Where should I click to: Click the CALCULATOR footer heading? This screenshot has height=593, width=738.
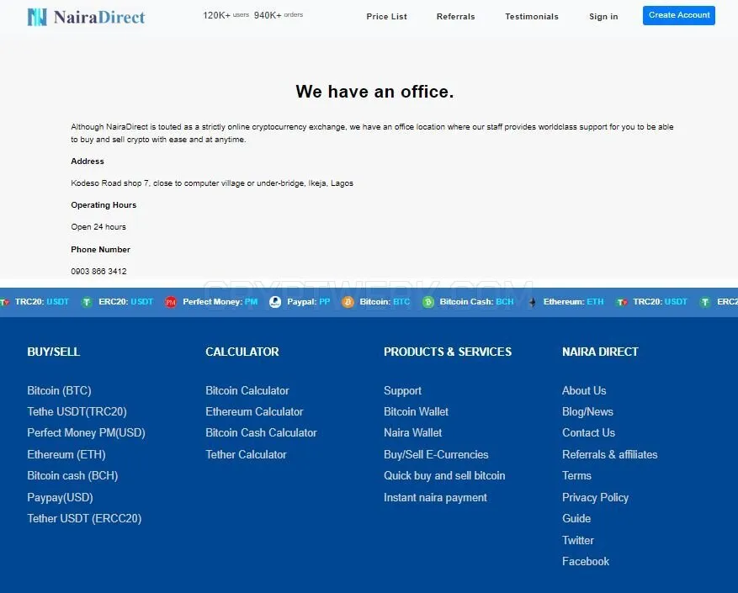(x=242, y=352)
